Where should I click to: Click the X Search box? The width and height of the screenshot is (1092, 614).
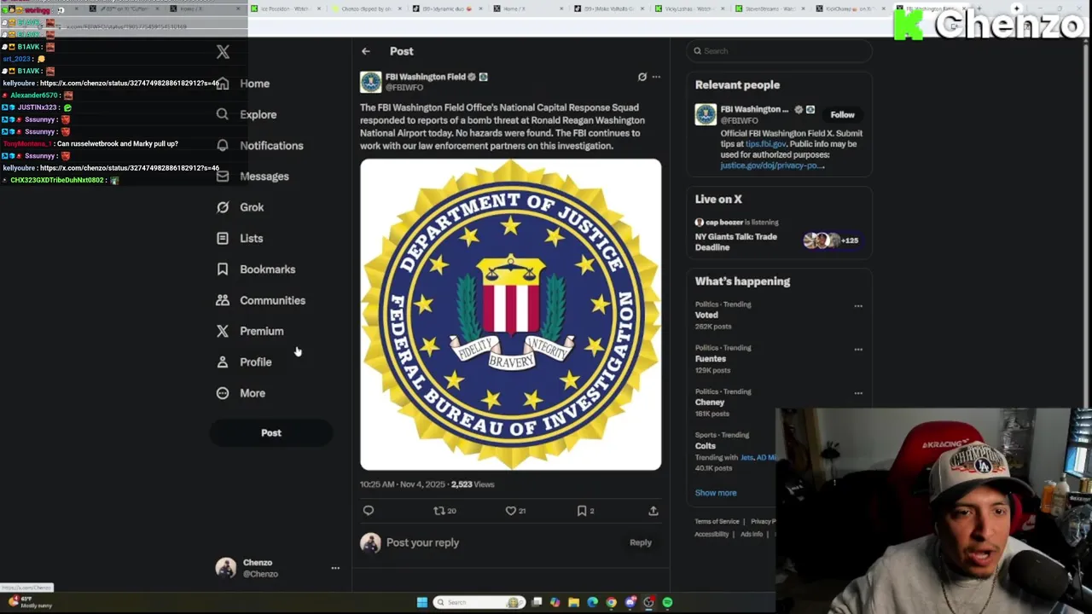coord(780,51)
